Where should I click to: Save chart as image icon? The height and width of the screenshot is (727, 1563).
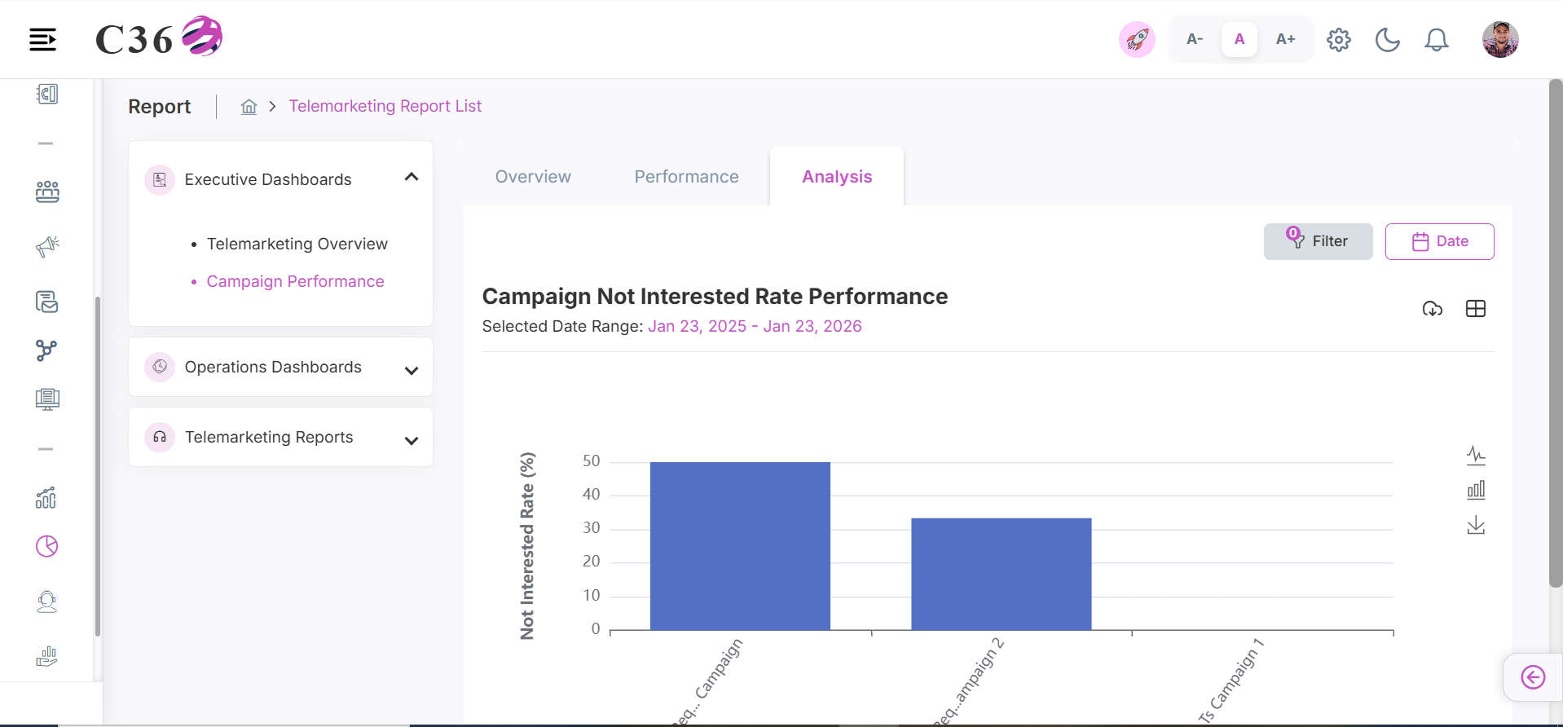tap(1476, 525)
